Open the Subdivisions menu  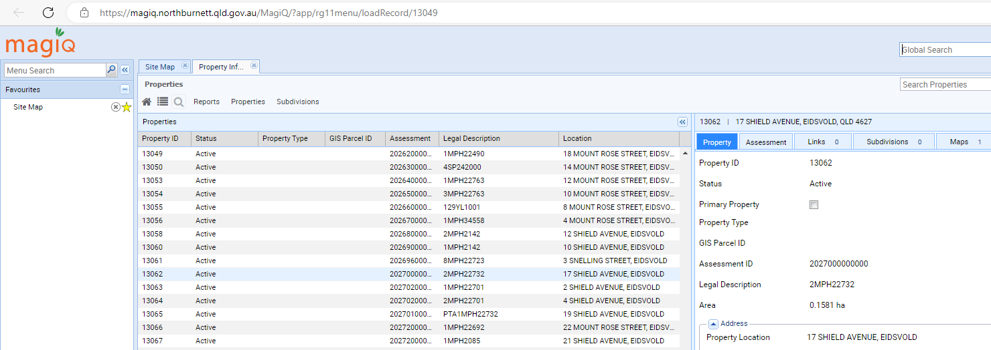coord(297,102)
